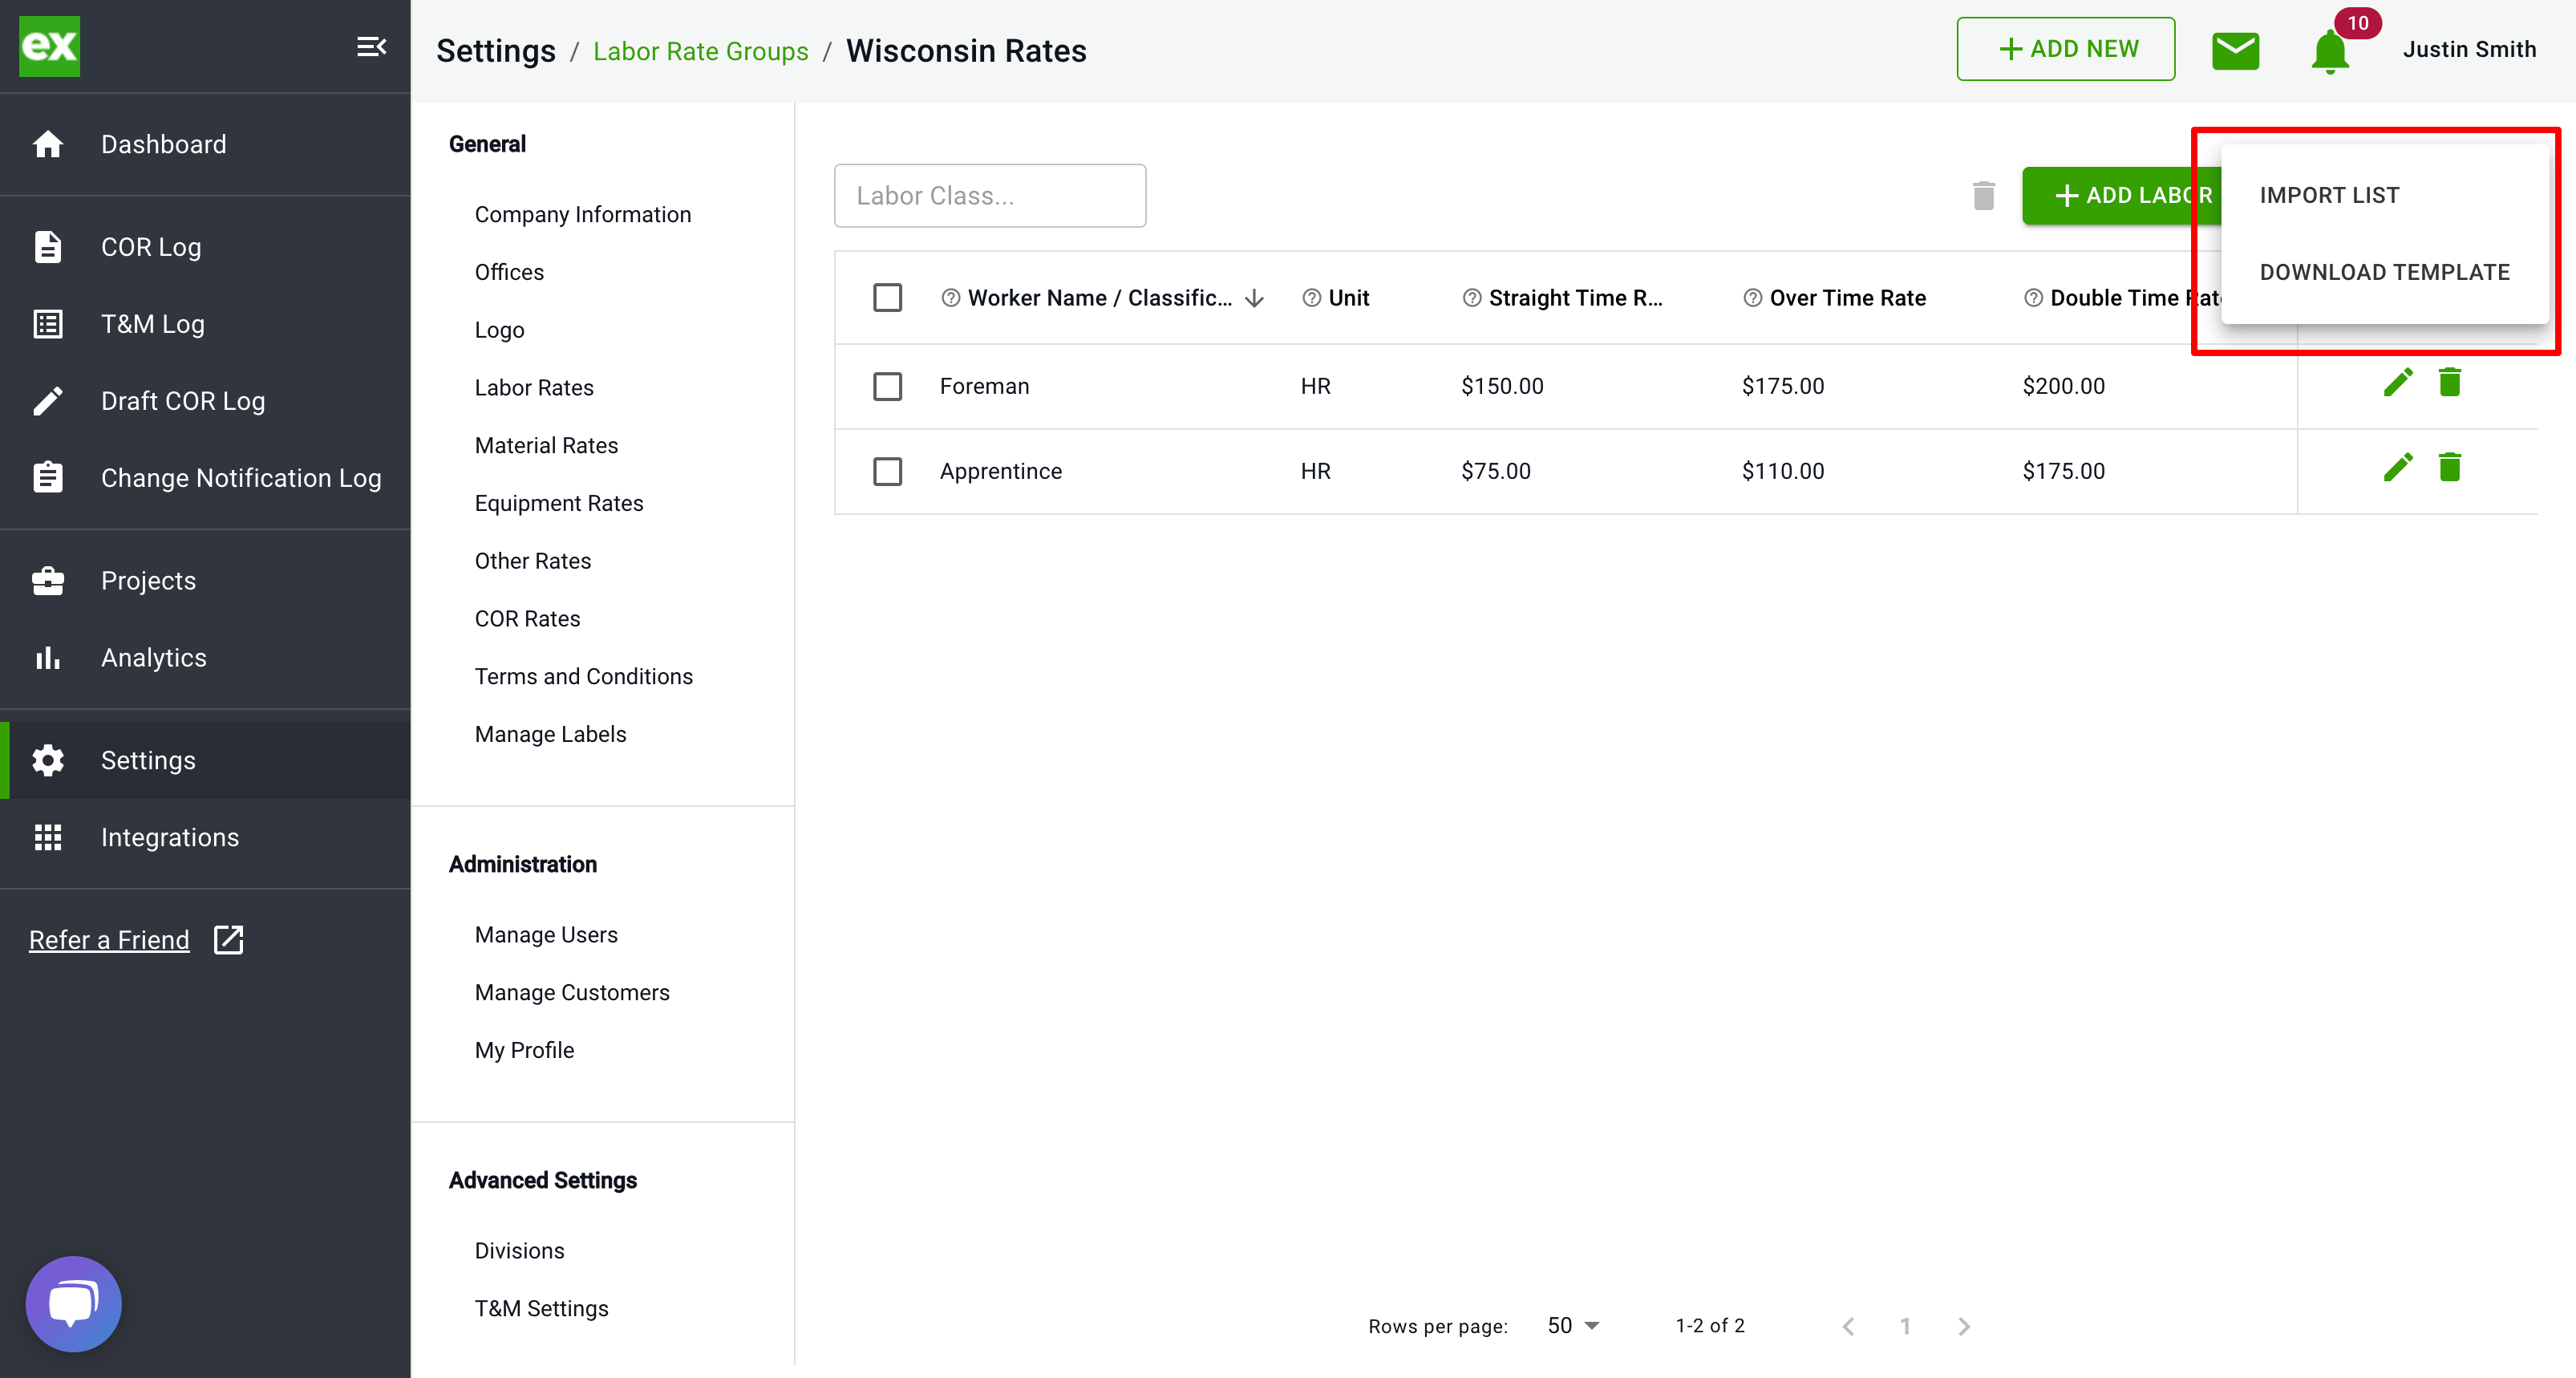Click help icon next to Double Time Rate

[2034, 298]
